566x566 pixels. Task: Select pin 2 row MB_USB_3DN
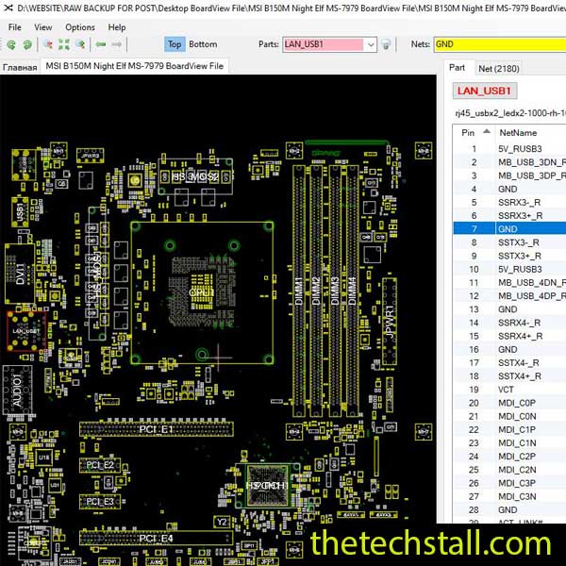[509, 162]
